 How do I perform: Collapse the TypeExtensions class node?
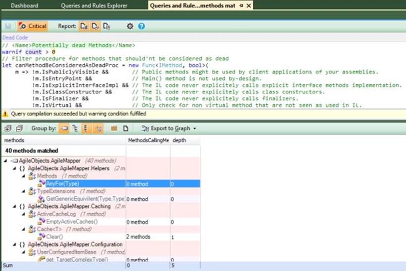24,191
